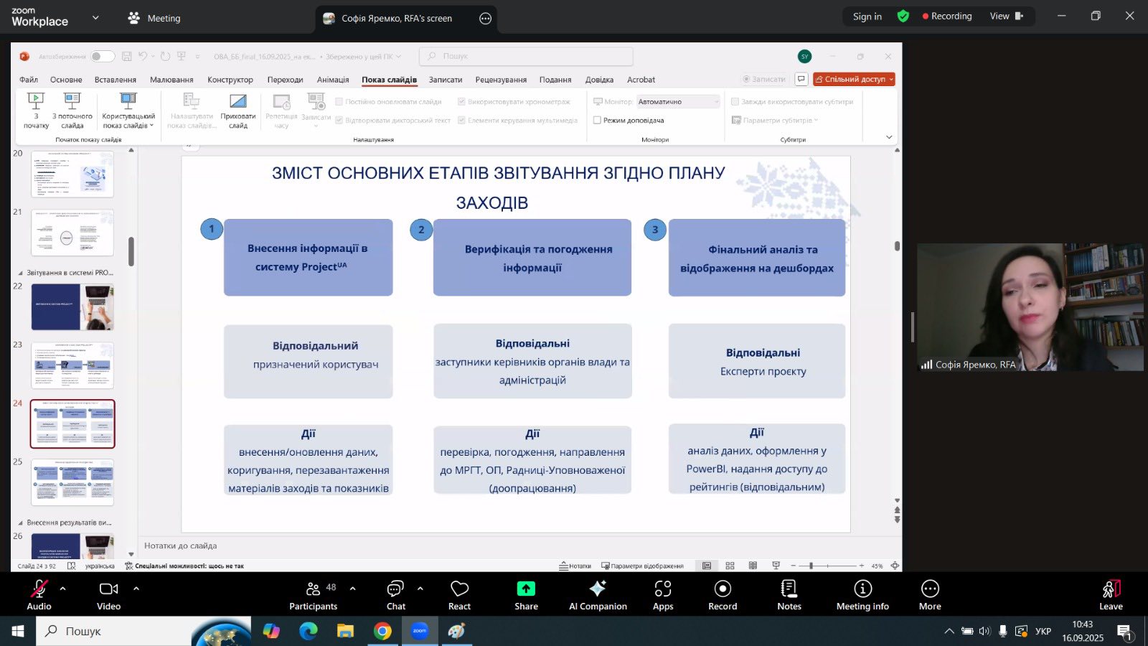Open the Zoom Chat panel

395,595
